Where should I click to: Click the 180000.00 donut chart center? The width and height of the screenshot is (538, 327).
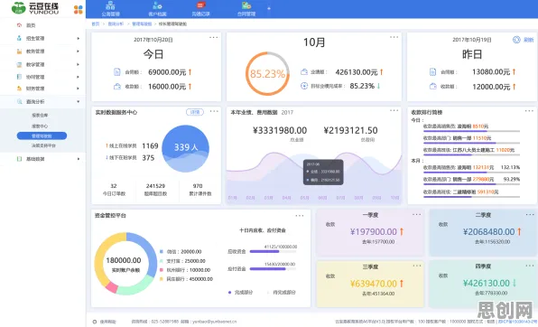coord(125,264)
